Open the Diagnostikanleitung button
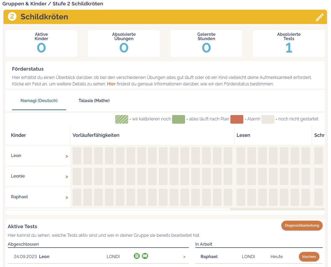This screenshot has height=267, width=331. click(x=302, y=226)
